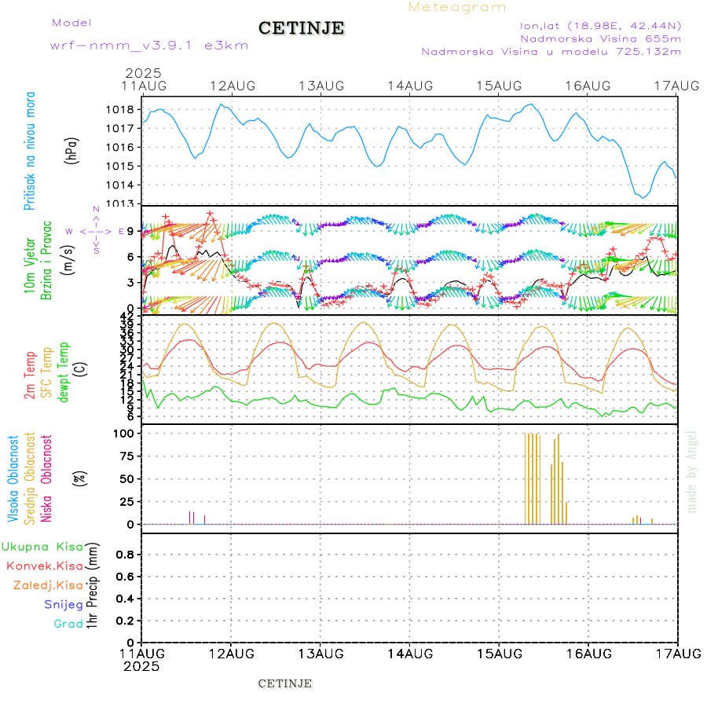Click the made by Angel watermark
Screen dimensions: 707x707
[692, 471]
